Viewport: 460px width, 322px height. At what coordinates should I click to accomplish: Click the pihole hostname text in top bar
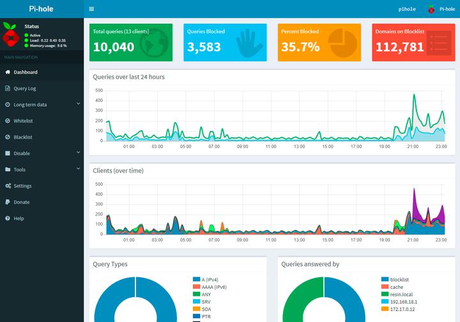pyautogui.click(x=407, y=9)
